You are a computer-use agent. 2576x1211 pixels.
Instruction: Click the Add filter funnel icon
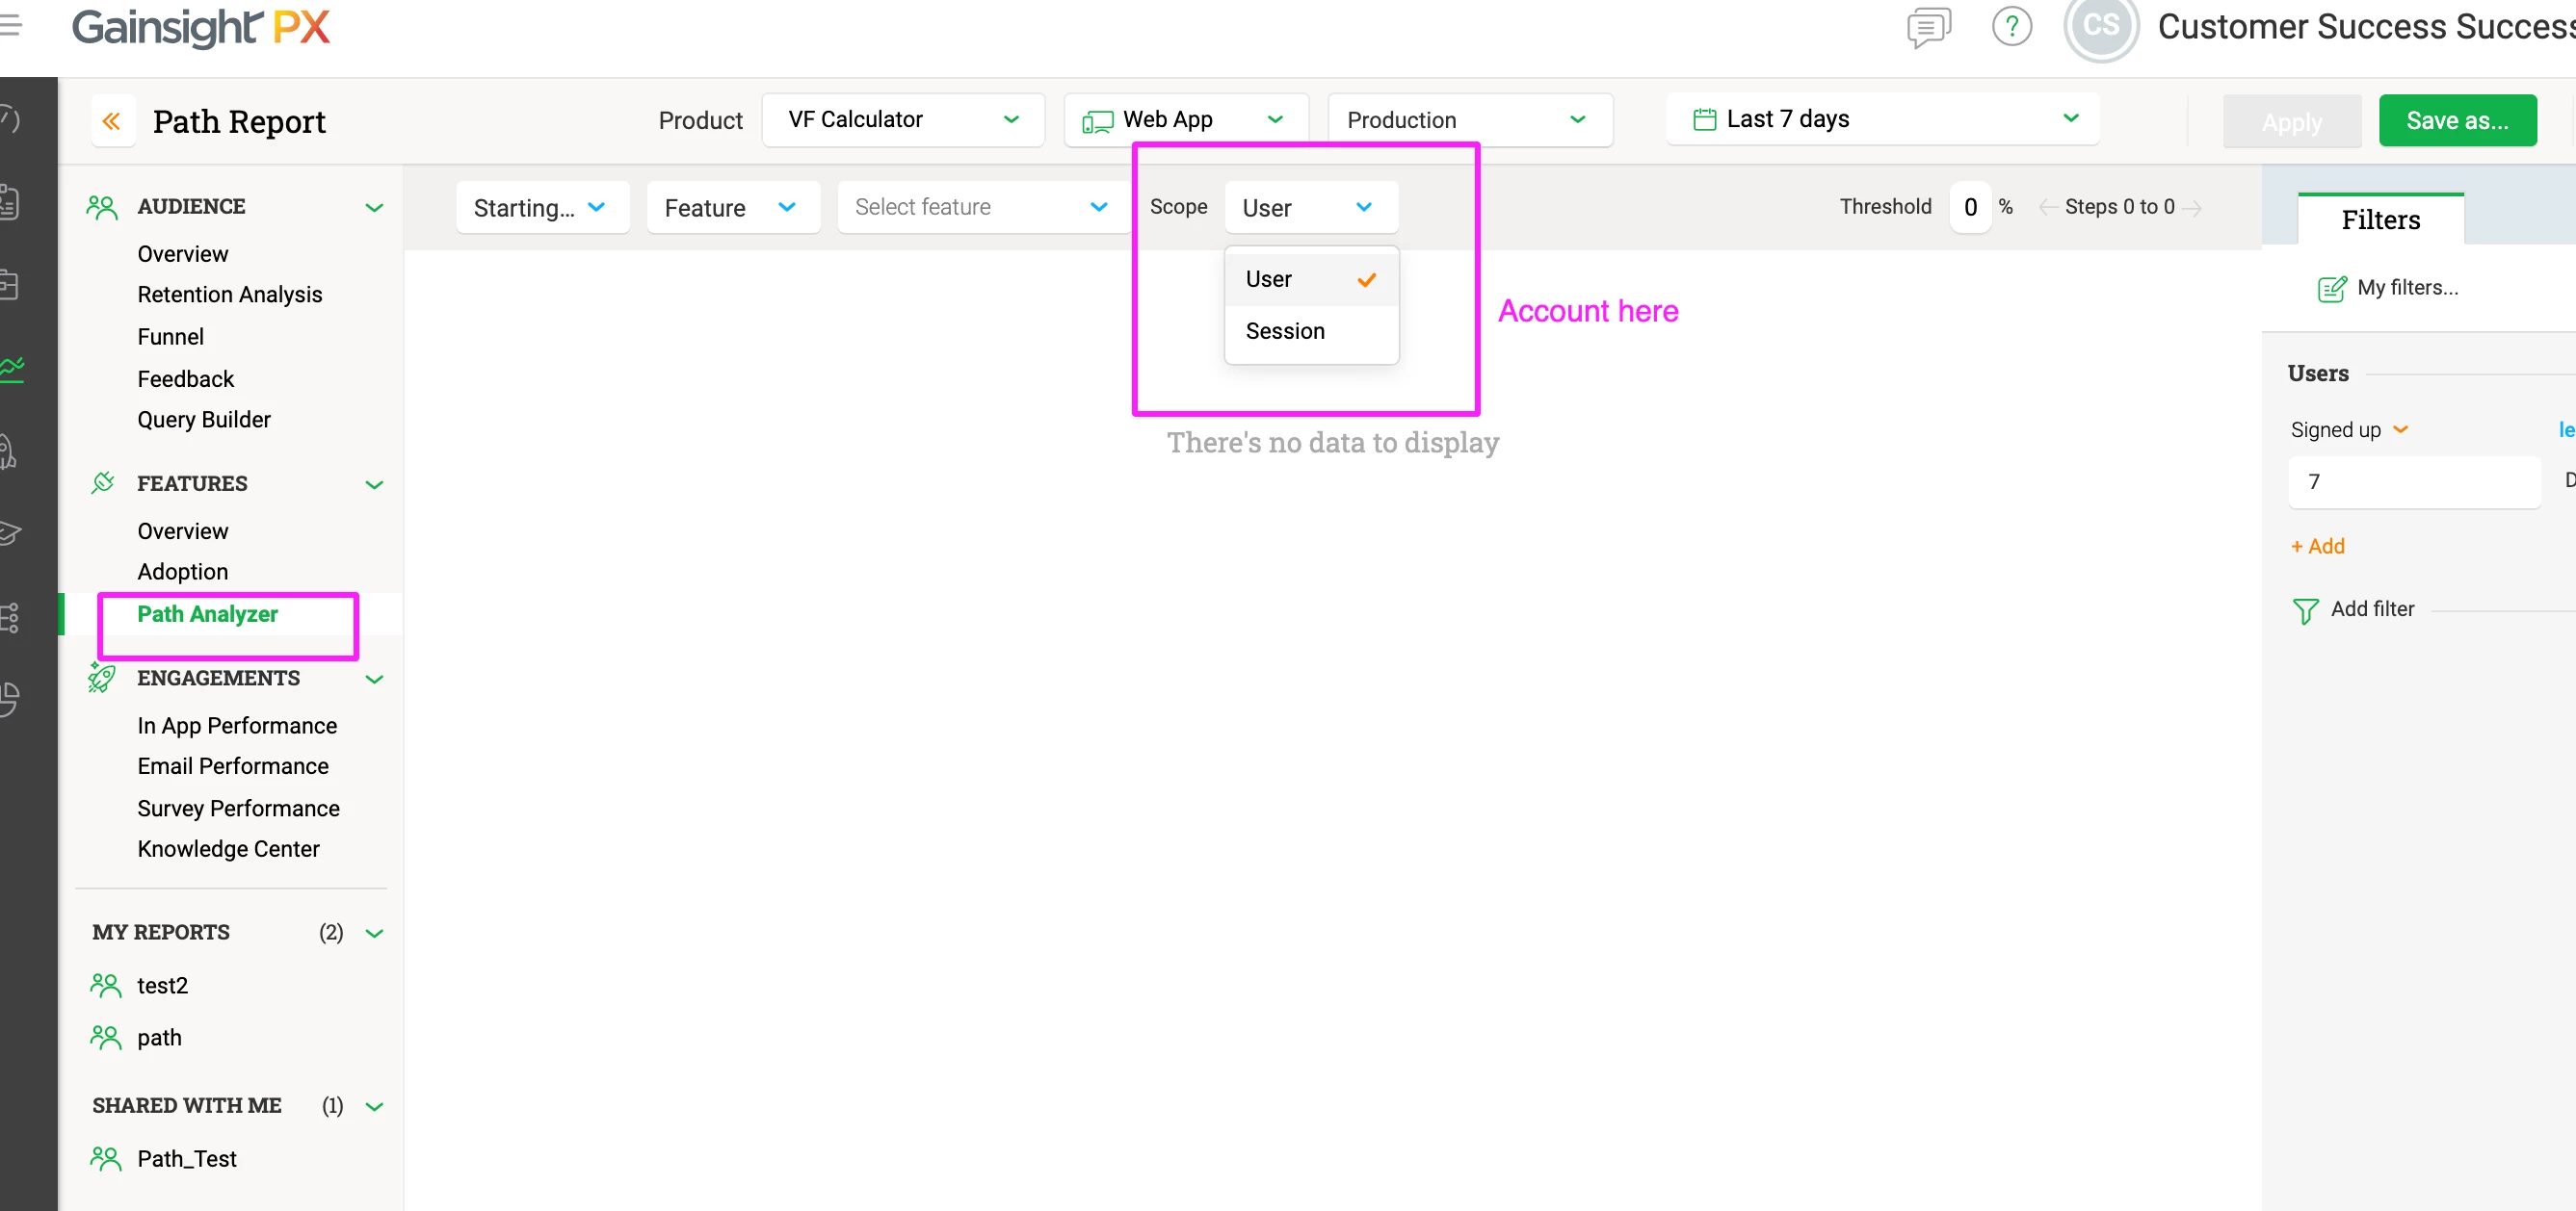[2304, 609]
